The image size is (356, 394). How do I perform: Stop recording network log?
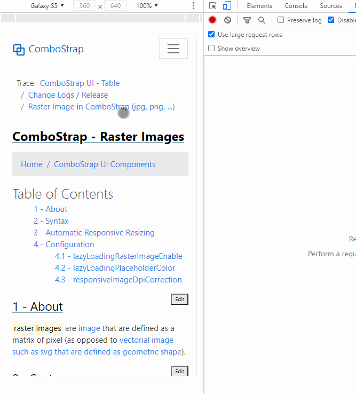coord(212,20)
